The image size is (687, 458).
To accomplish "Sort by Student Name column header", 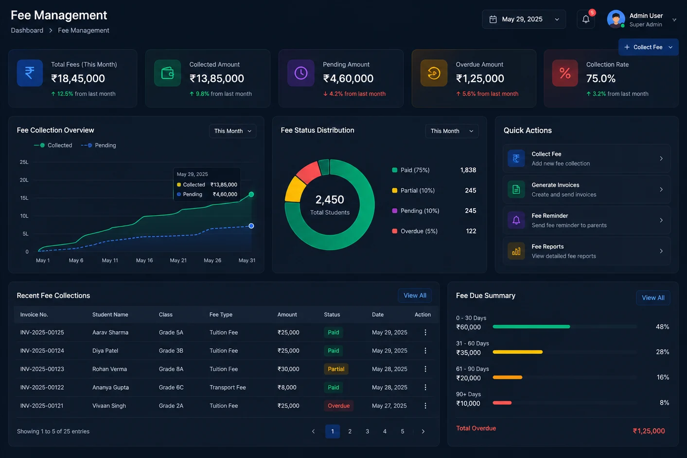I will pos(110,315).
